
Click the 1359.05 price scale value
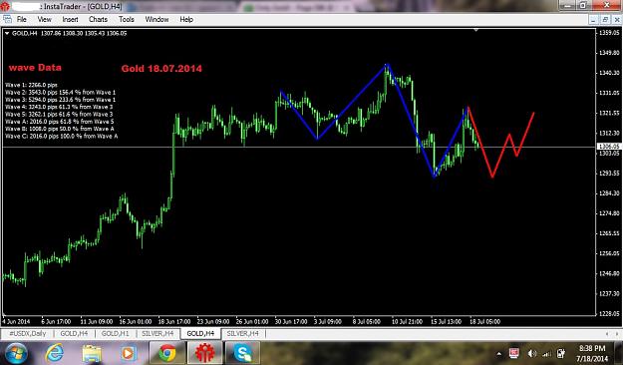609,33
